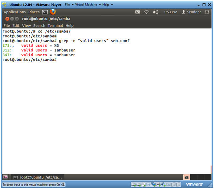Open the terminal launcher in top panel
This screenshot has height=189, width=214.
[45, 12]
